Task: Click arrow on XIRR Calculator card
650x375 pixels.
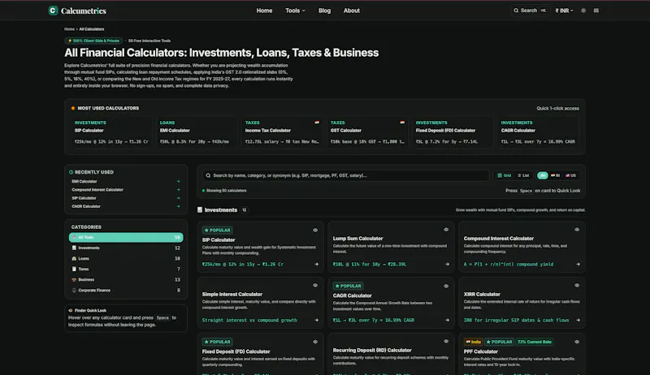Action: click(578, 320)
